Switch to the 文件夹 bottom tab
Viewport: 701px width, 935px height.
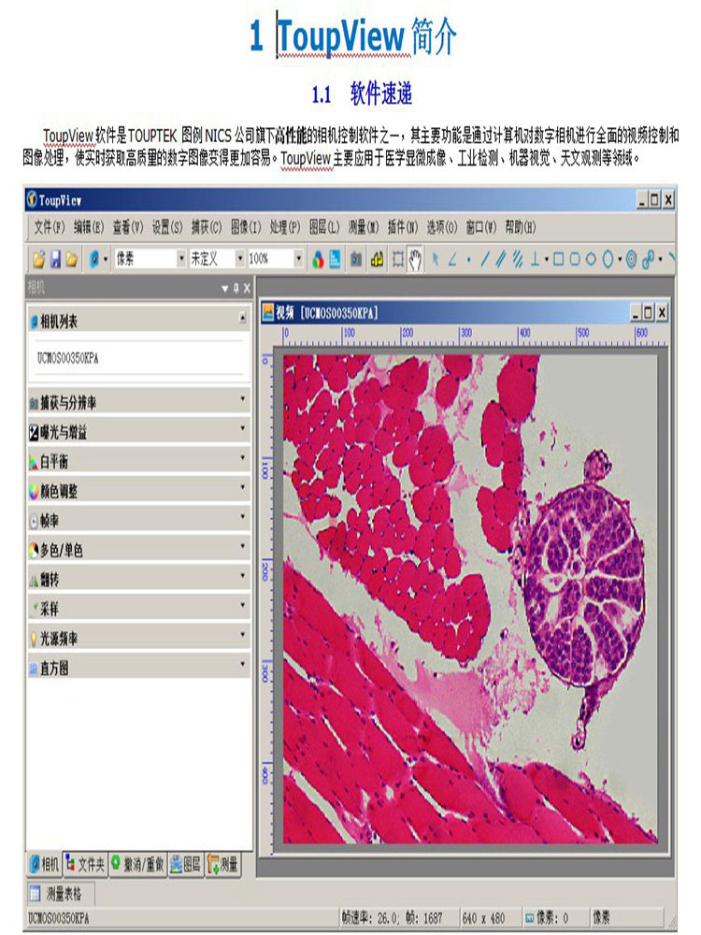[x=85, y=863]
